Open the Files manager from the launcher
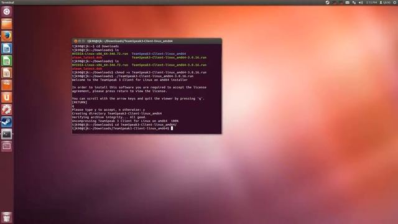The width and height of the screenshot is (398, 224). (7, 24)
